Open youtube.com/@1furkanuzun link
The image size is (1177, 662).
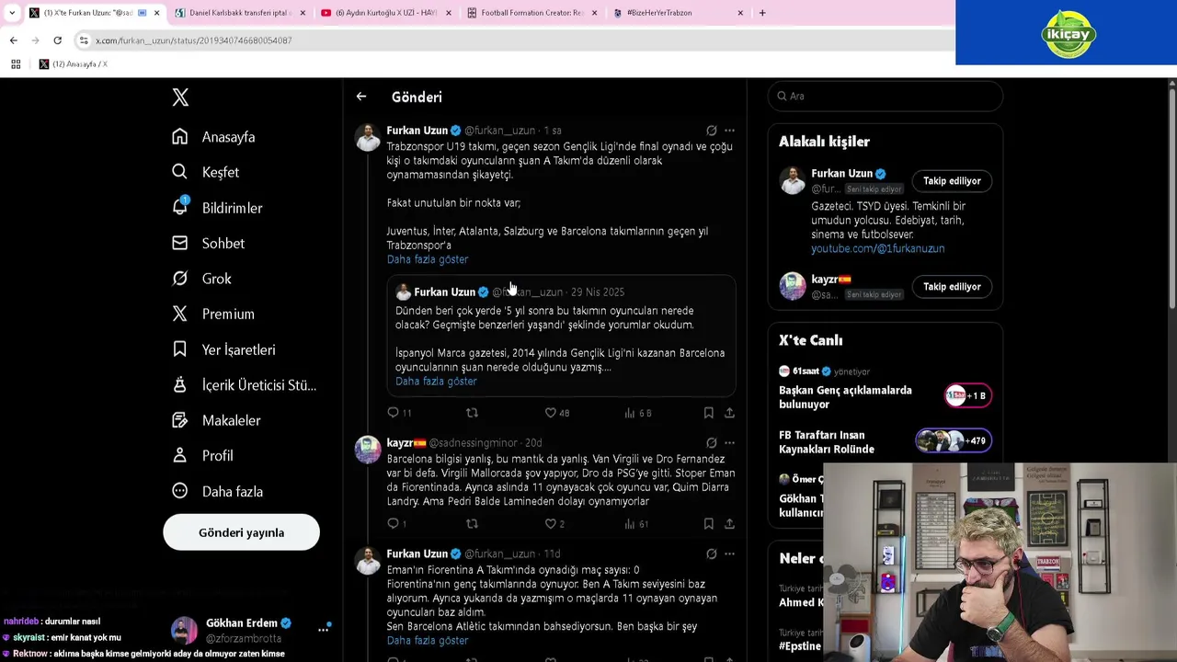(x=877, y=248)
